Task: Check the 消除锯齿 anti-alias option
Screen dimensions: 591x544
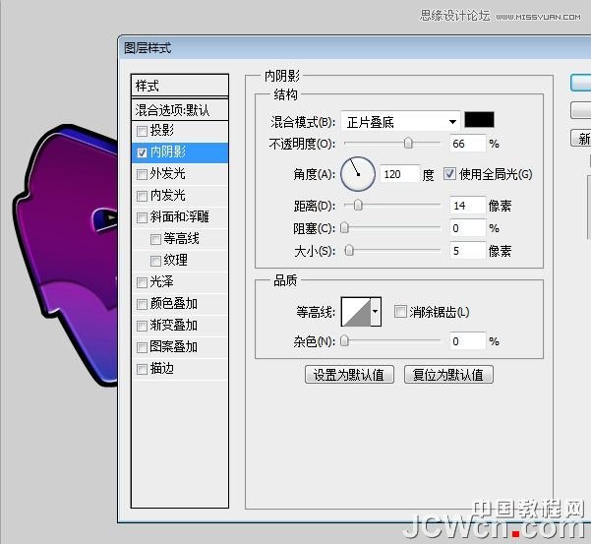Action: point(400,312)
